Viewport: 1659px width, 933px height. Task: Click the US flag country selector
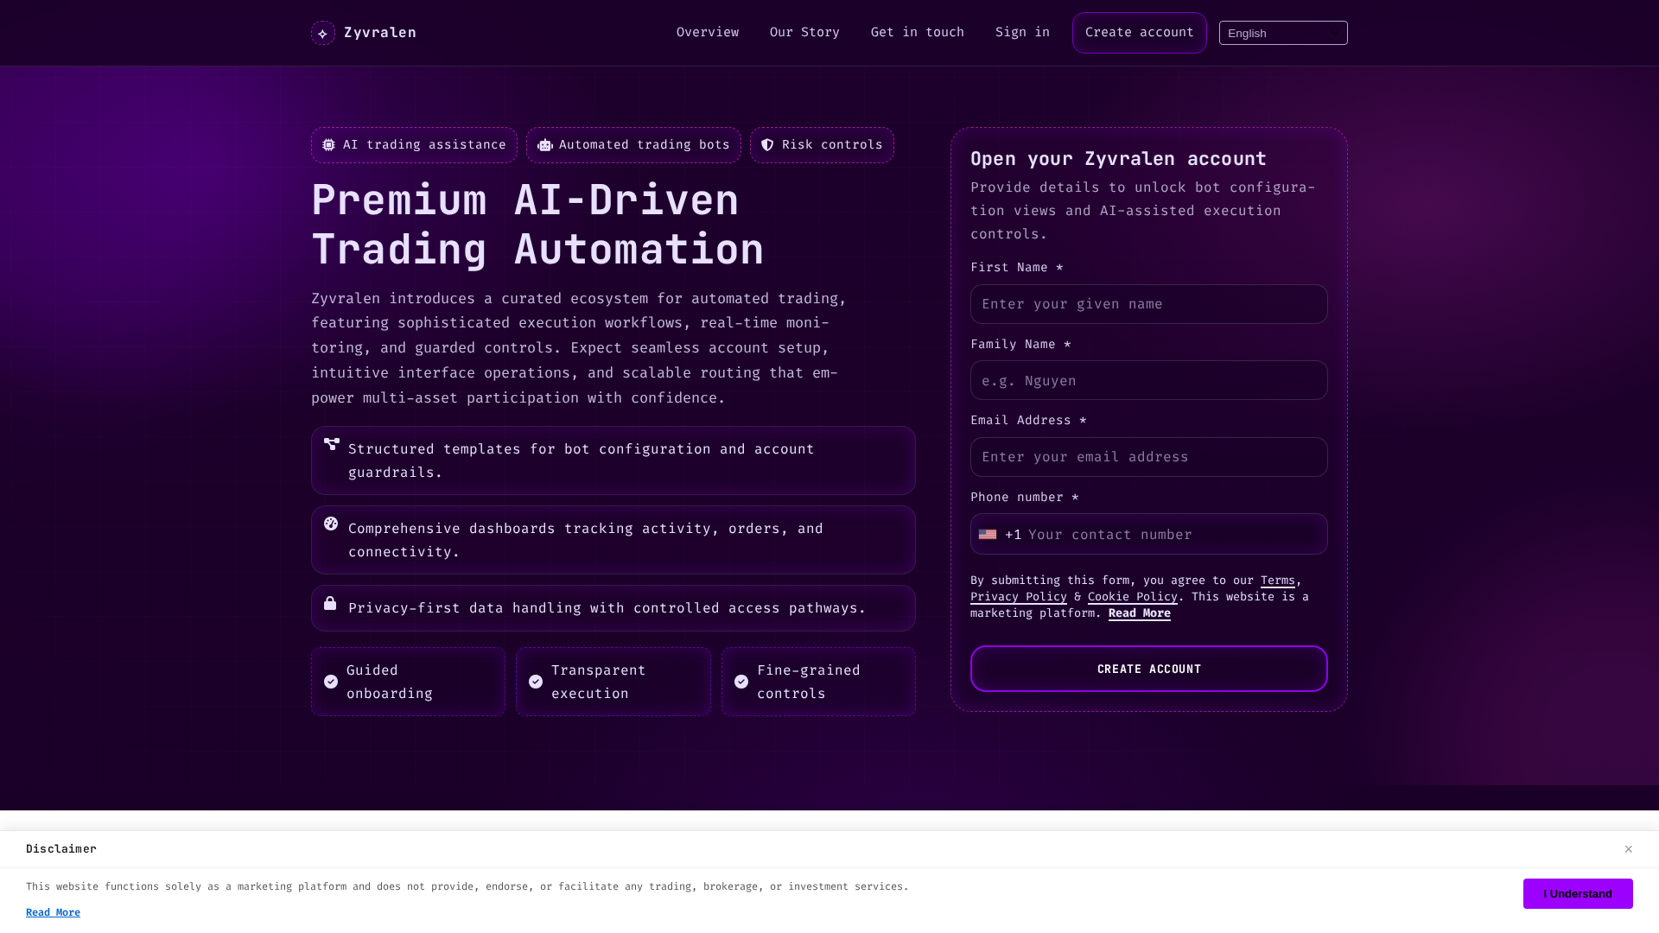(x=988, y=535)
